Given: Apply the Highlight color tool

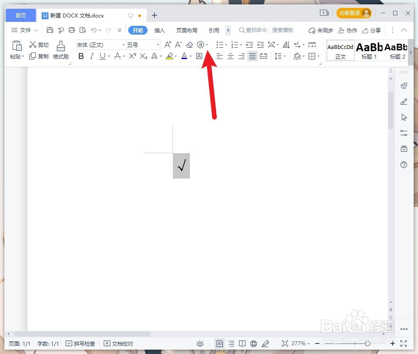Looking at the screenshot, I should pos(170,56).
